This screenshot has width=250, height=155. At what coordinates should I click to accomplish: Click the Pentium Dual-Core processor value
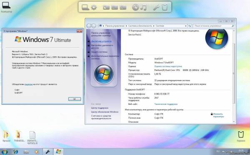182,70
